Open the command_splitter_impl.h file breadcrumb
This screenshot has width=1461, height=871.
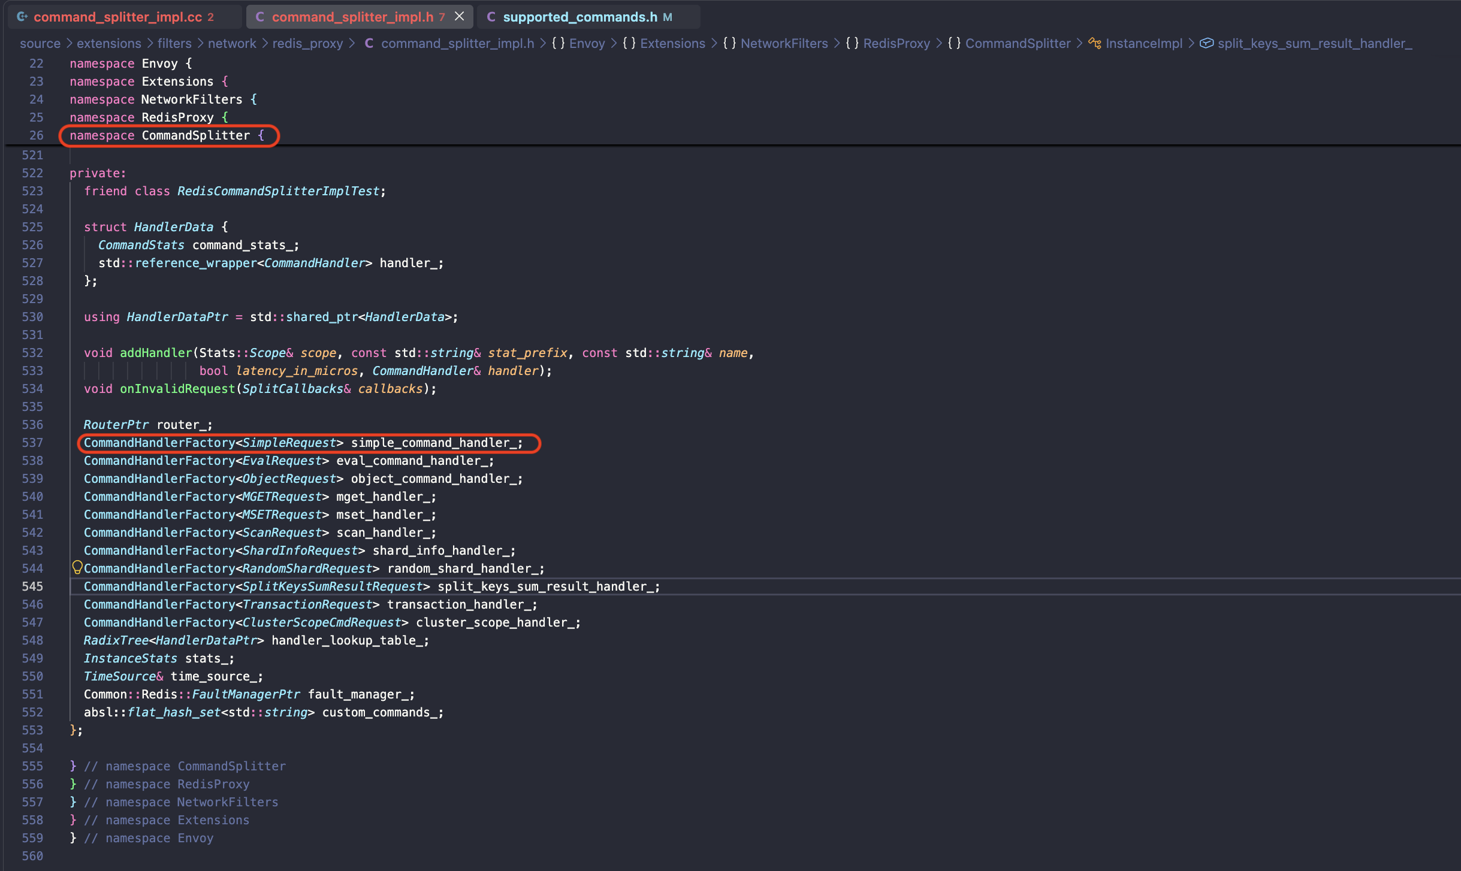[x=457, y=43]
